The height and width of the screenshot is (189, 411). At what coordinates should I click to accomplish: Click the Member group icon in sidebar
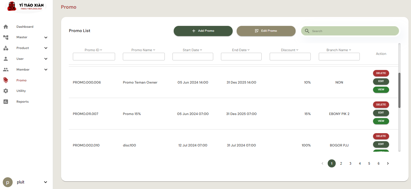point(6,70)
